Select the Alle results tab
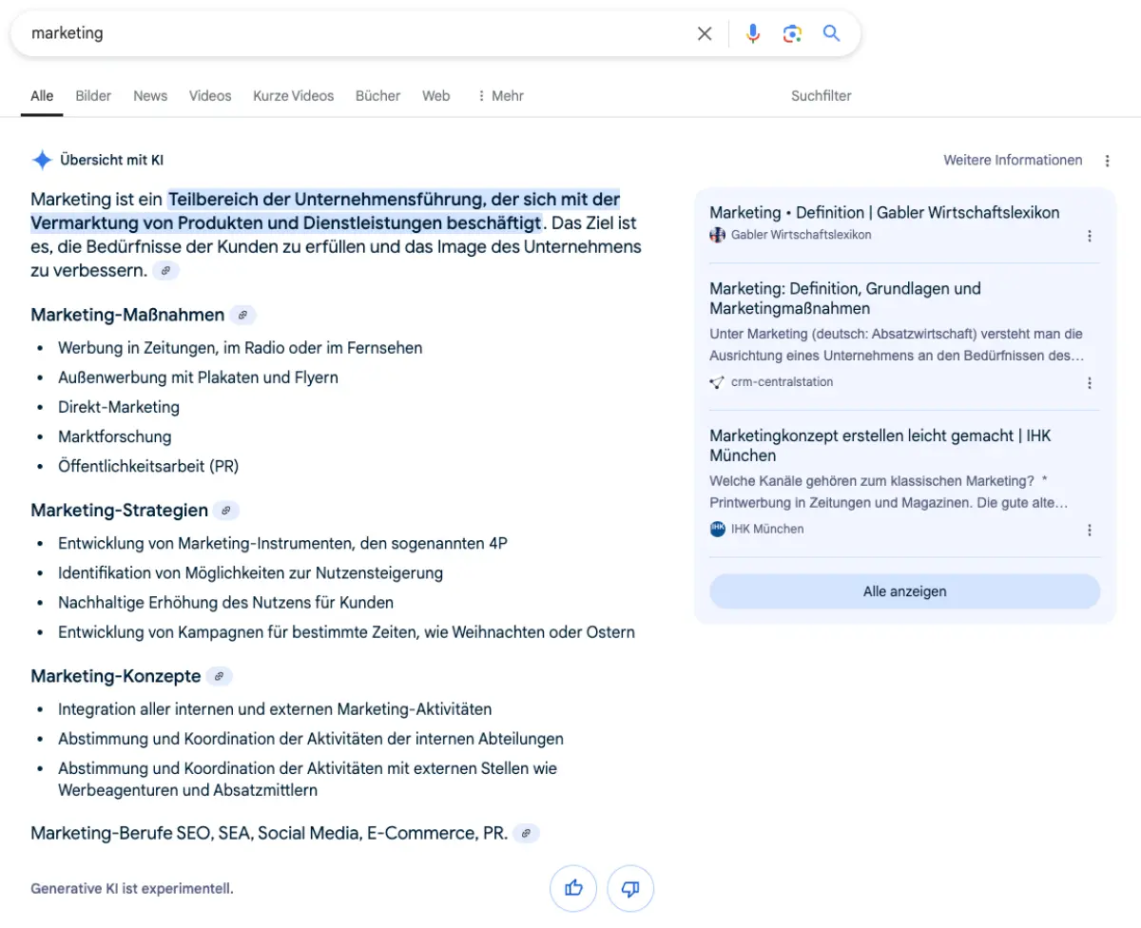 click(x=42, y=96)
